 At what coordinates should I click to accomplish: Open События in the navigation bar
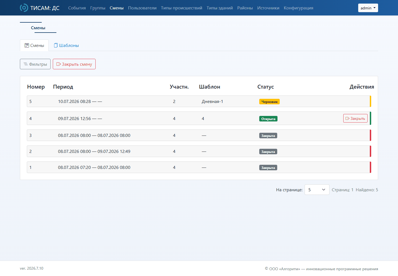(x=77, y=8)
